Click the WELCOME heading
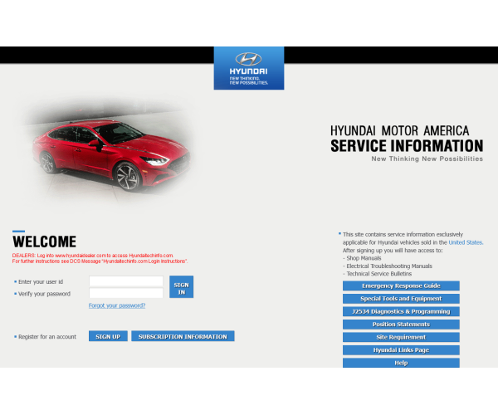This screenshot has height=415, width=498. pos(45,242)
